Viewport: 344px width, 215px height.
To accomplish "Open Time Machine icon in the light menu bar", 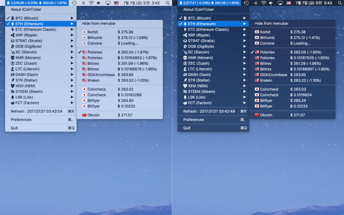I will click(74, 3).
